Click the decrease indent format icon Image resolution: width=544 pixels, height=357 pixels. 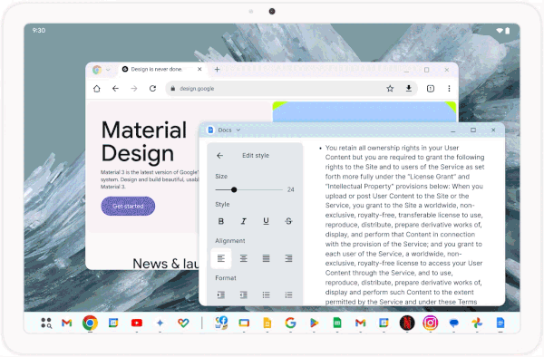[x=244, y=295]
